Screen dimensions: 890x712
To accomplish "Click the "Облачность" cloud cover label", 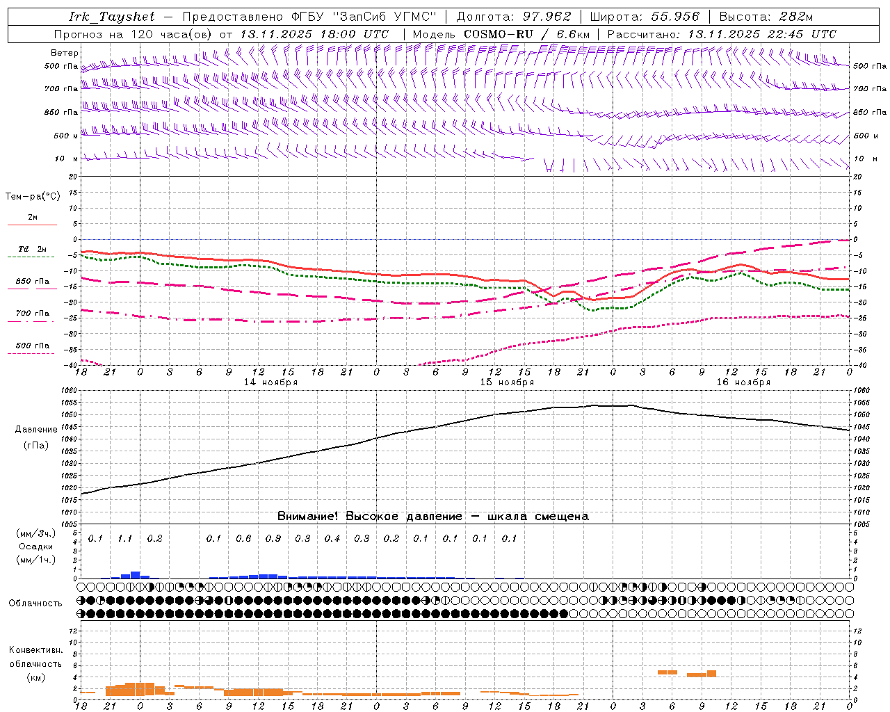I will pos(35,604).
